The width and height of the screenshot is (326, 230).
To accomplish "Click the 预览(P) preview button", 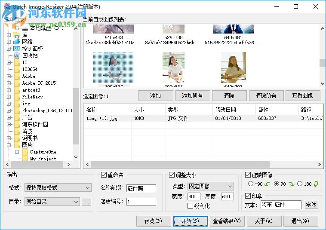I will [154, 221].
